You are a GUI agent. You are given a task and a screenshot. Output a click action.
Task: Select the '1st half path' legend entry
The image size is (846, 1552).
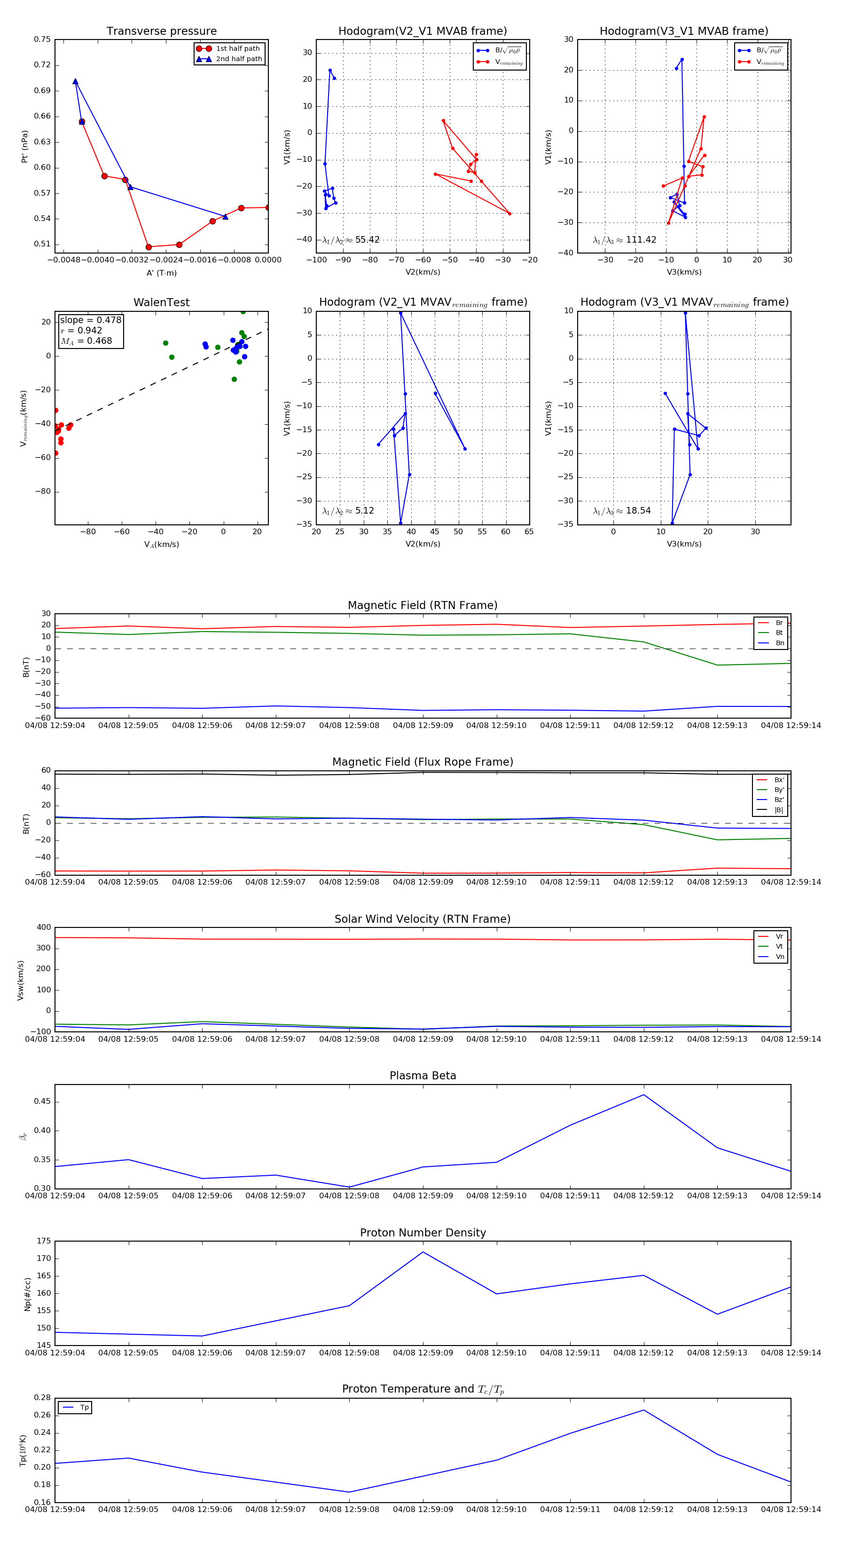pyautogui.click(x=229, y=49)
